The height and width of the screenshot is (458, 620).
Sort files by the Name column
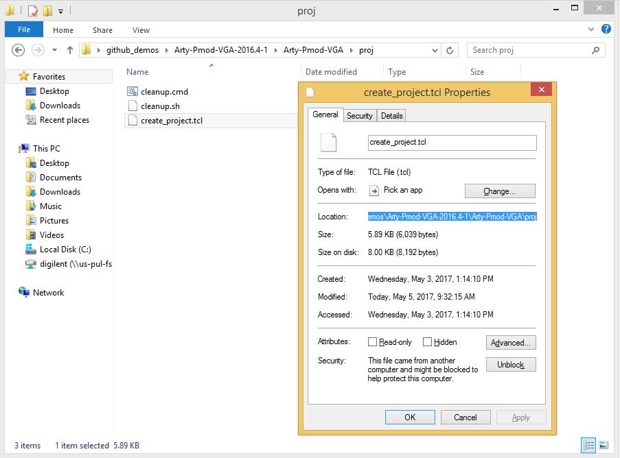(x=137, y=72)
